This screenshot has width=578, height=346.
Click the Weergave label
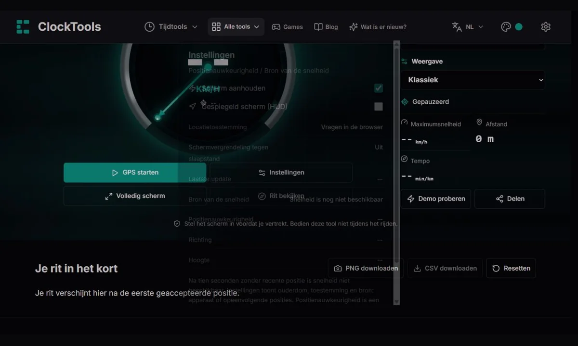[427, 62]
